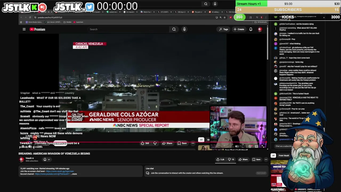341x192 pixels.
Task: Open the Tags extension button
Action: tap(224, 29)
